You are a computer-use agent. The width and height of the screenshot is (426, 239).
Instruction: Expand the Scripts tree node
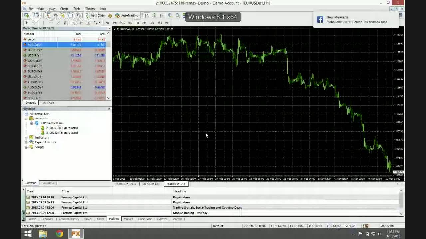(26, 147)
